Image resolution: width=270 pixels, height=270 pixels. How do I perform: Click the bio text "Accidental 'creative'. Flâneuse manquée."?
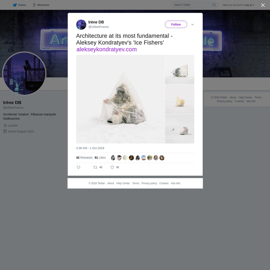30,114
